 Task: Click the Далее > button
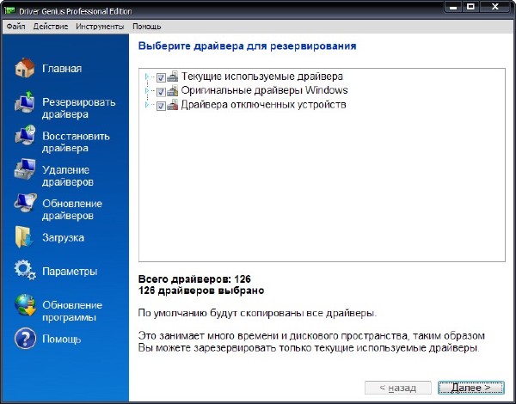pos(470,388)
